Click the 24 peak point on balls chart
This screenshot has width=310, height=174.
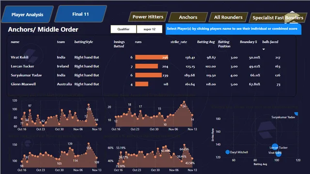pos(184,102)
